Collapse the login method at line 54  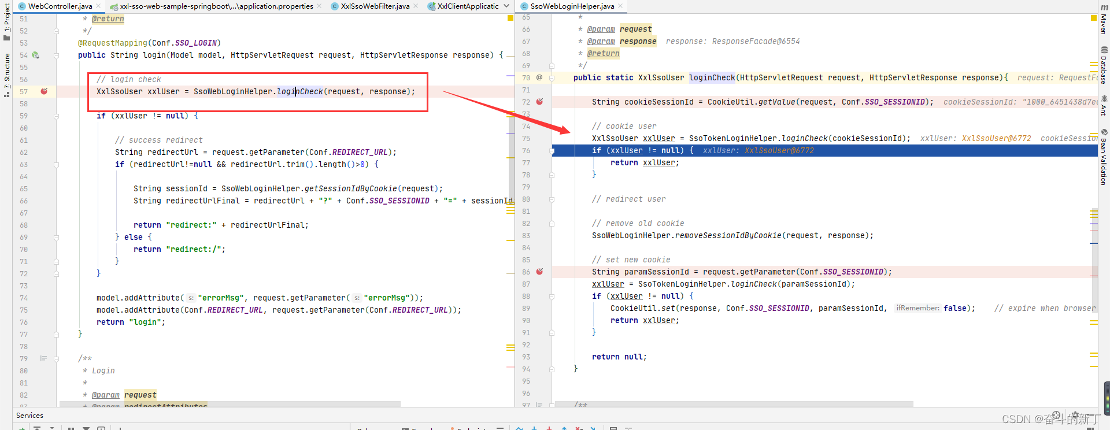[56, 55]
